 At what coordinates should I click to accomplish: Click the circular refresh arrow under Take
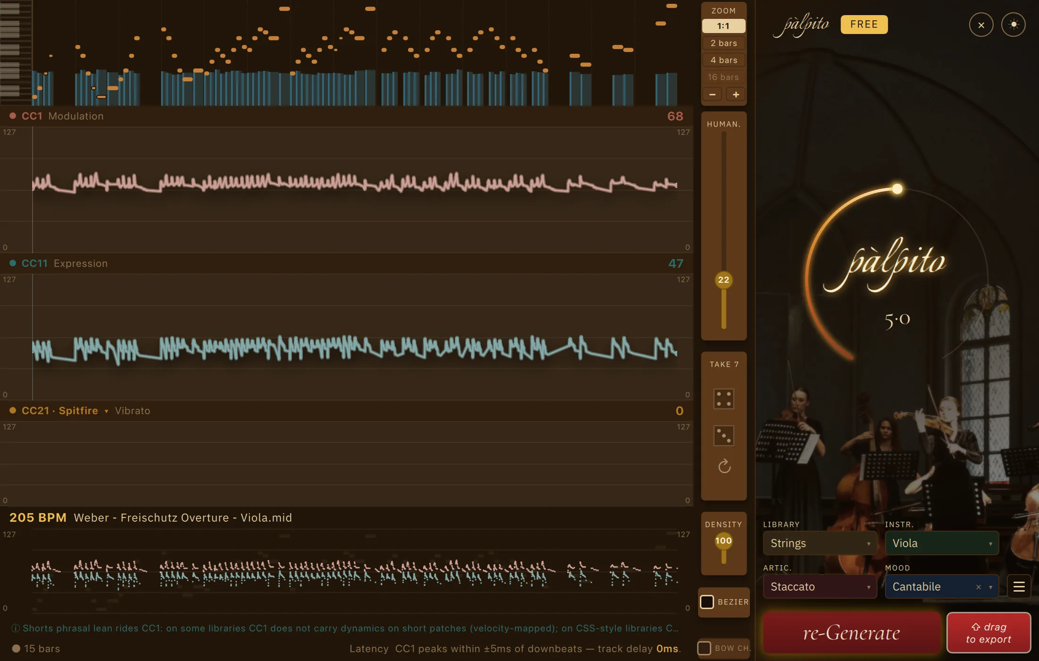coord(724,466)
